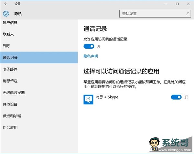
Task: Click the magnifier icon in the search box
Action: point(188,14)
